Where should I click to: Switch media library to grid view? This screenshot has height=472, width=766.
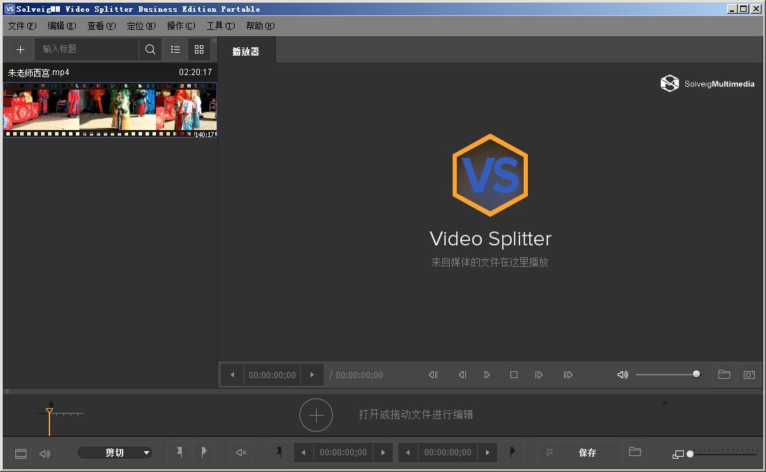tap(199, 49)
